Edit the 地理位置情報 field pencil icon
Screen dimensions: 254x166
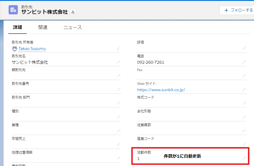(119, 158)
